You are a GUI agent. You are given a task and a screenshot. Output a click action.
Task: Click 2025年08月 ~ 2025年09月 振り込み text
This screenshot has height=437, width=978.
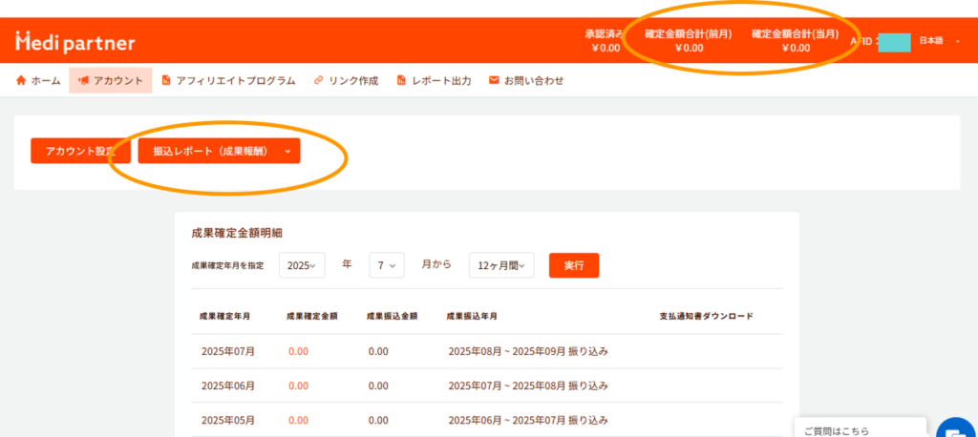pos(527,351)
